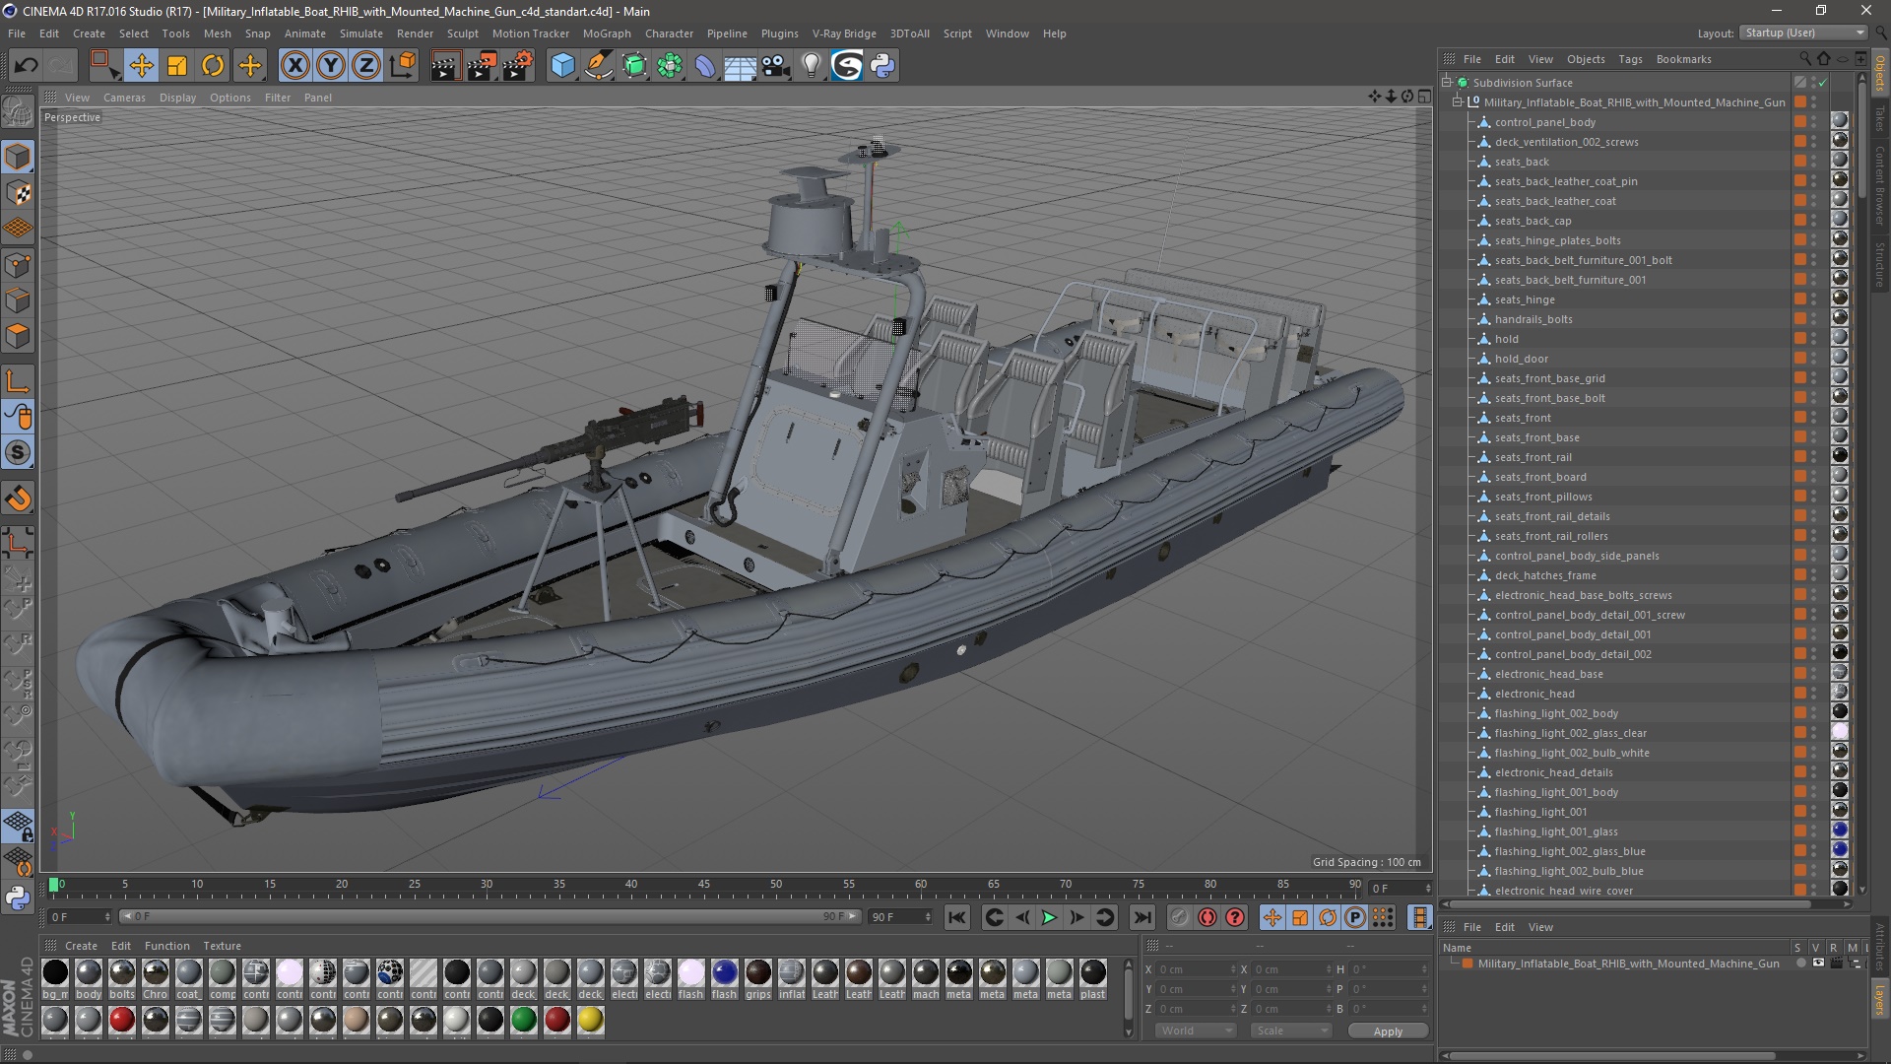
Task: Open the World coordinate system dropdown
Action: (x=1195, y=1031)
